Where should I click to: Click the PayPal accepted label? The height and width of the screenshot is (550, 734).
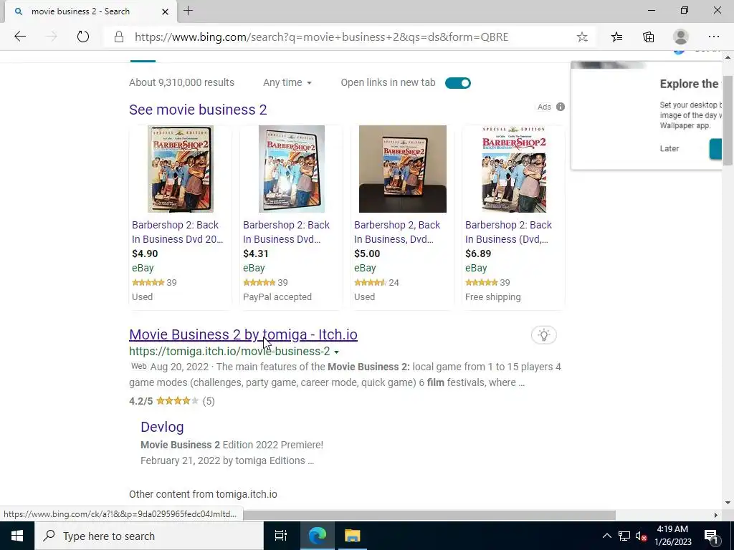click(x=277, y=297)
